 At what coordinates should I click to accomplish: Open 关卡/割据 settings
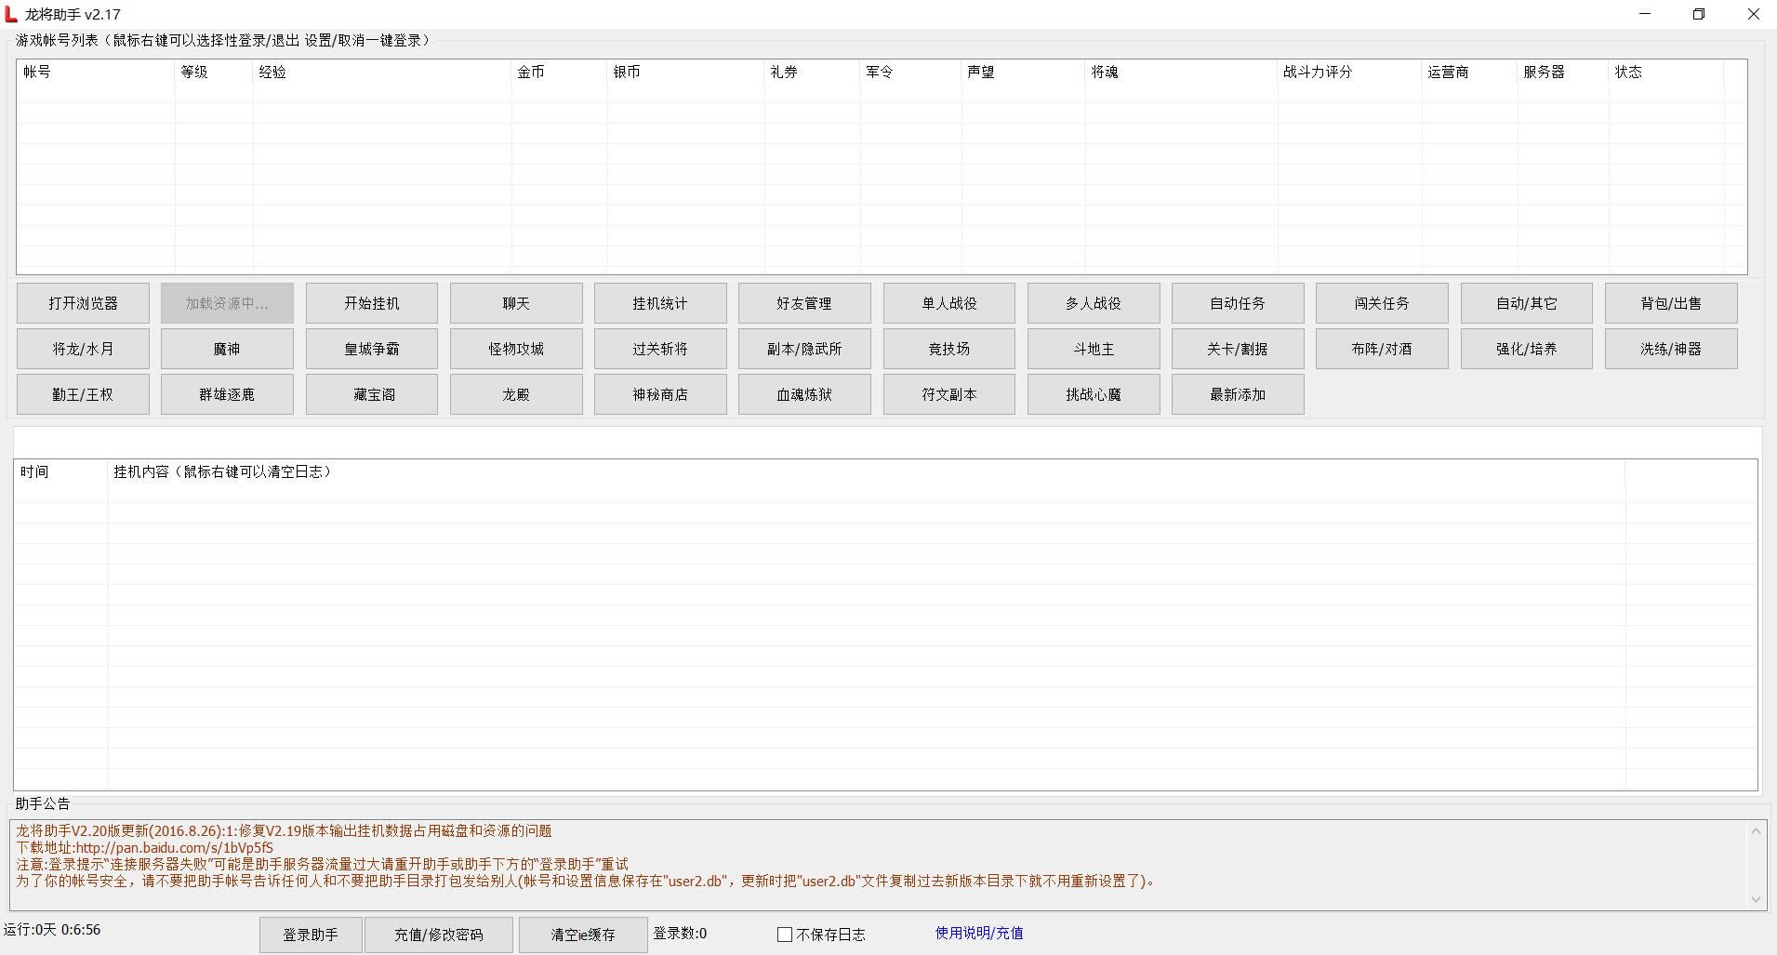point(1238,349)
